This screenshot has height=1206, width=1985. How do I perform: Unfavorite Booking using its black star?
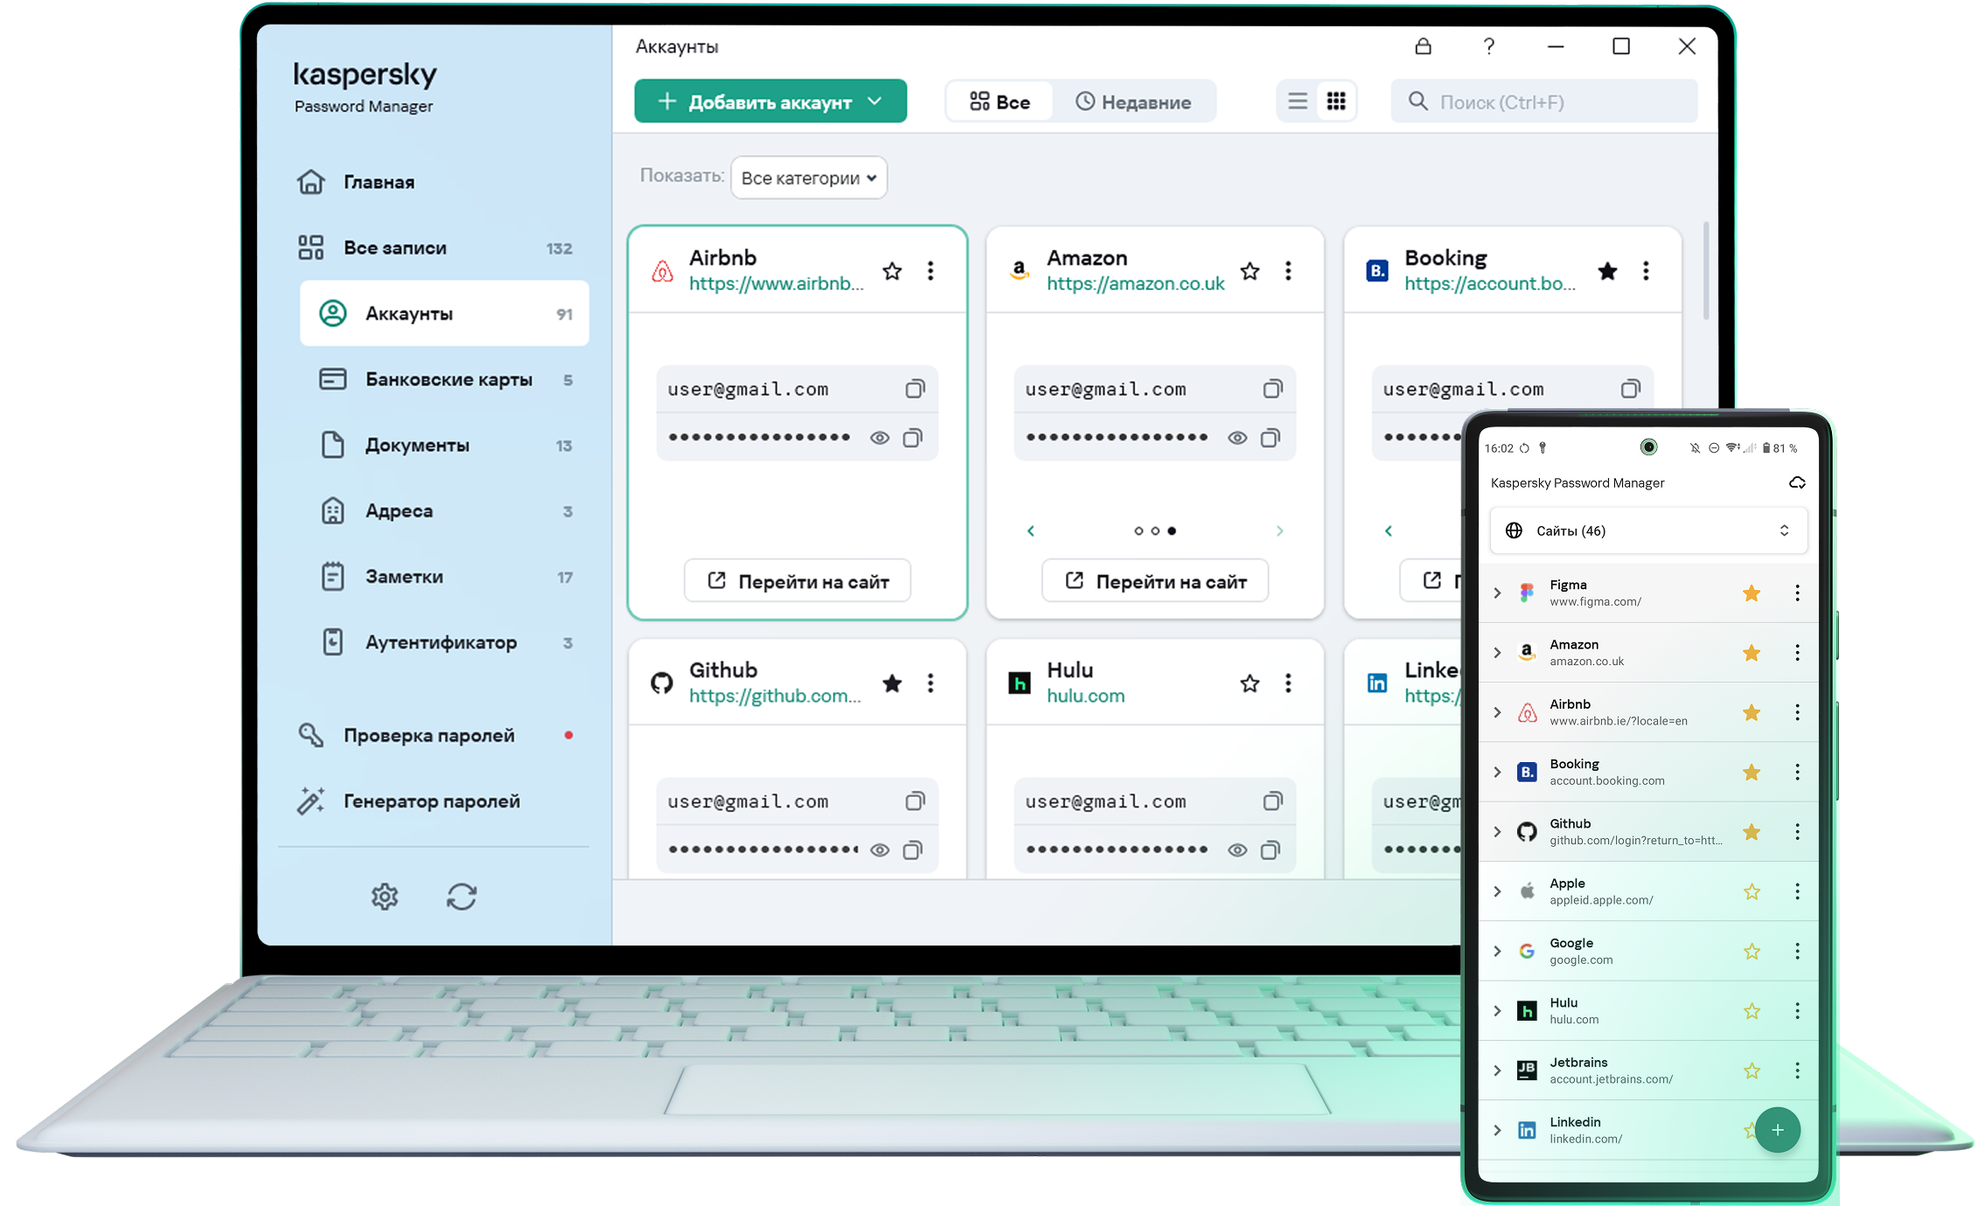(x=1607, y=271)
